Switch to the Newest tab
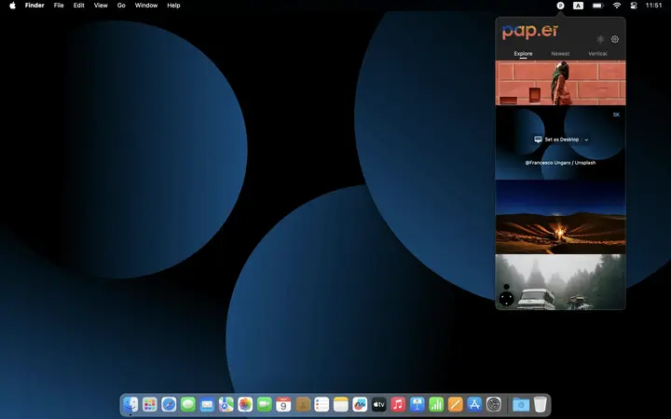The image size is (671, 419). click(560, 54)
